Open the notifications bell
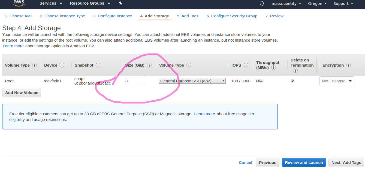The width and height of the screenshot is (365, 171). coord(262,4)
